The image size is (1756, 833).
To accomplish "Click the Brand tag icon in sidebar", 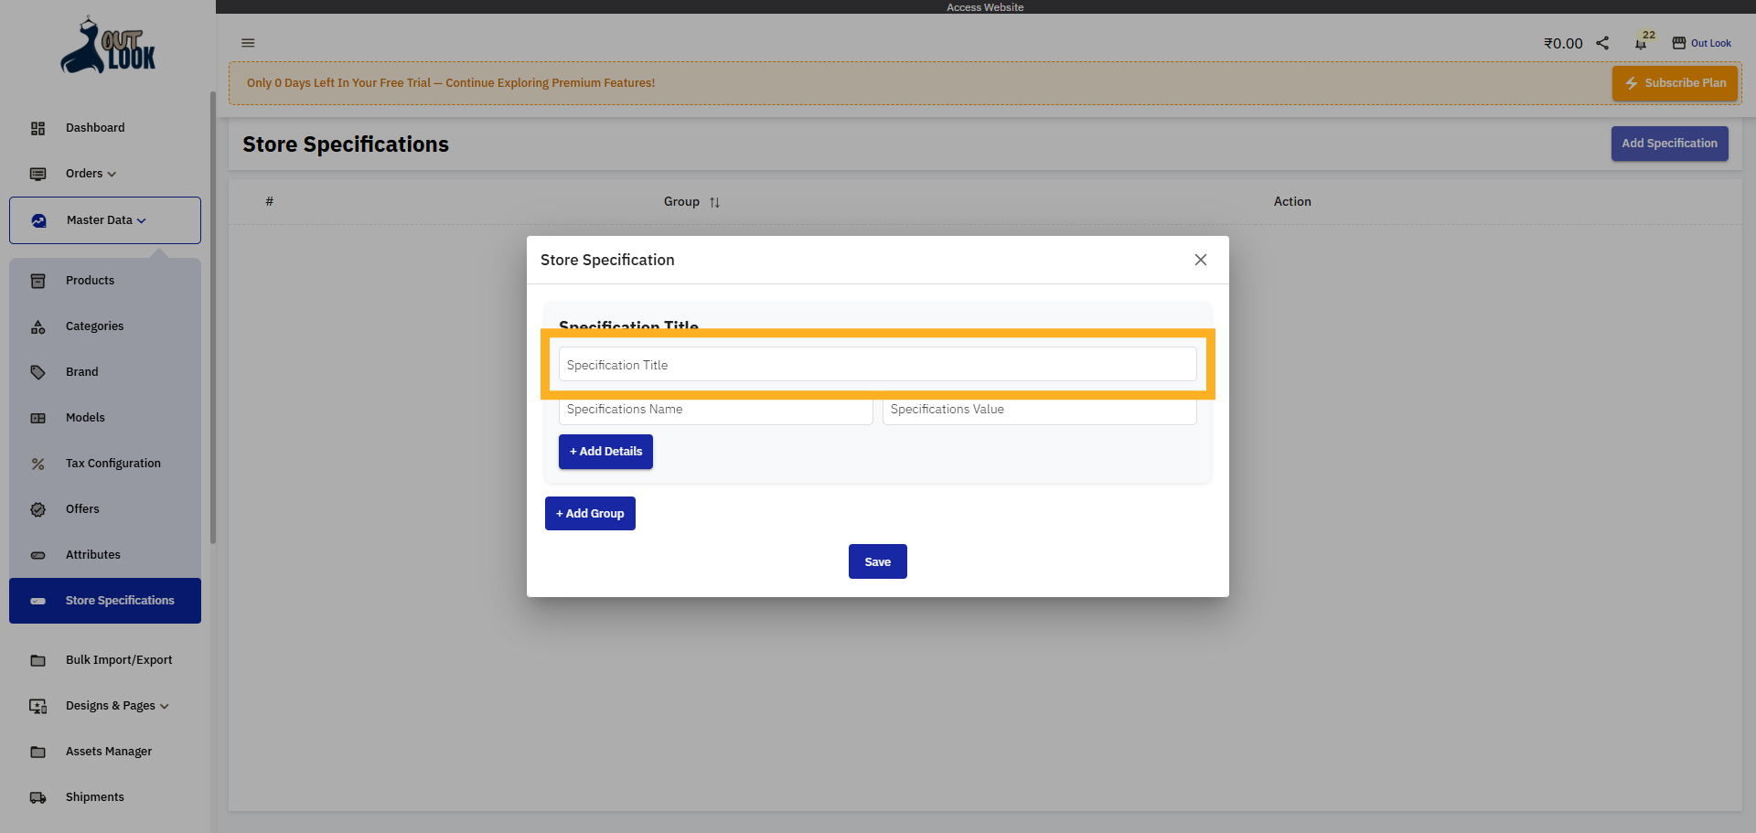I will tap(37, 371).
